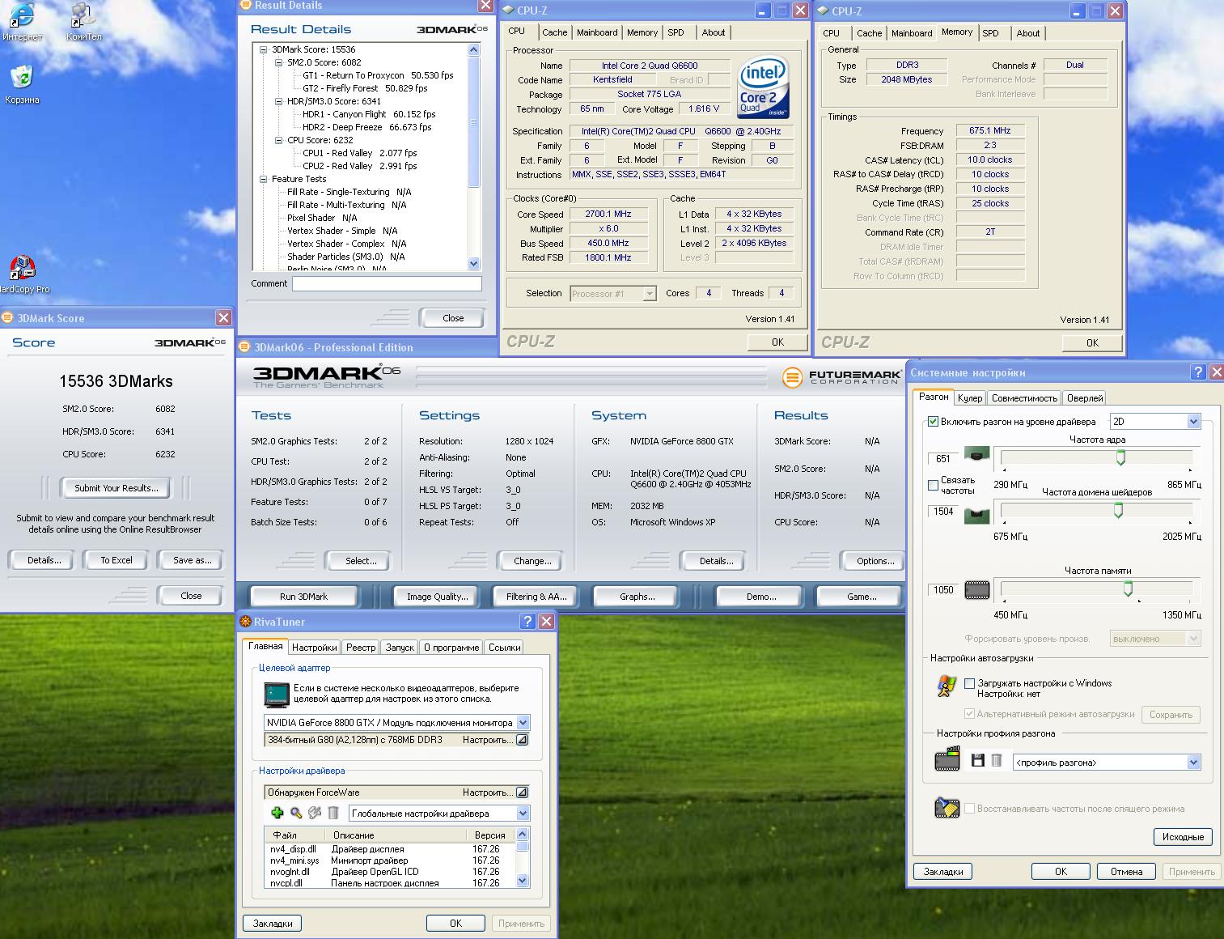
Task: Toggle Восстанавливать частоты после спящего режима checkbox
Action: (x=969, y=808)
